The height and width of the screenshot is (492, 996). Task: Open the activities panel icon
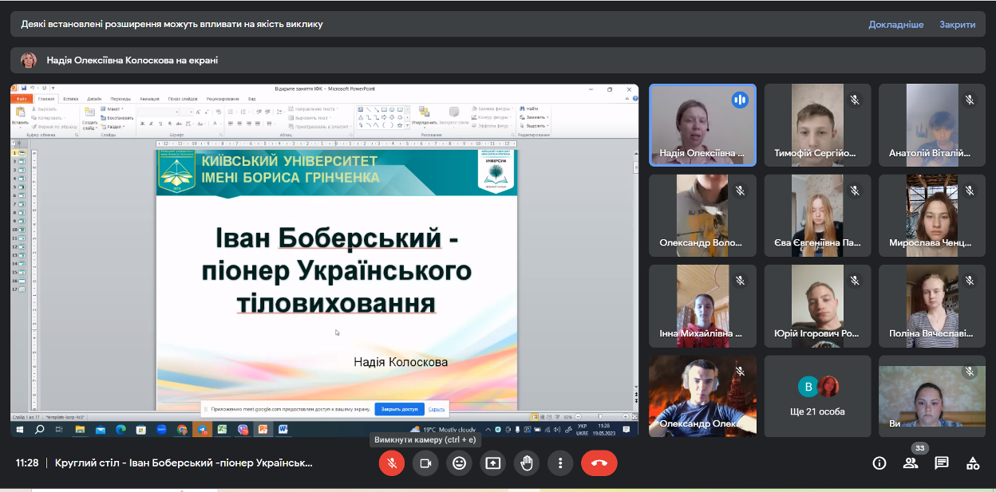973,462
